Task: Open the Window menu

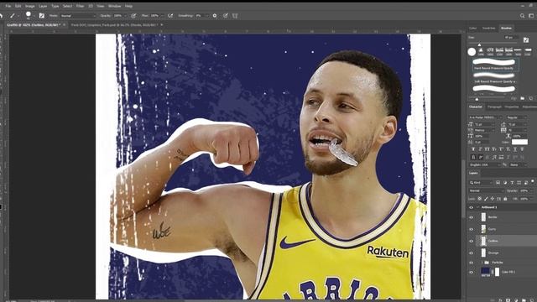Action: (x=114, y=6)
